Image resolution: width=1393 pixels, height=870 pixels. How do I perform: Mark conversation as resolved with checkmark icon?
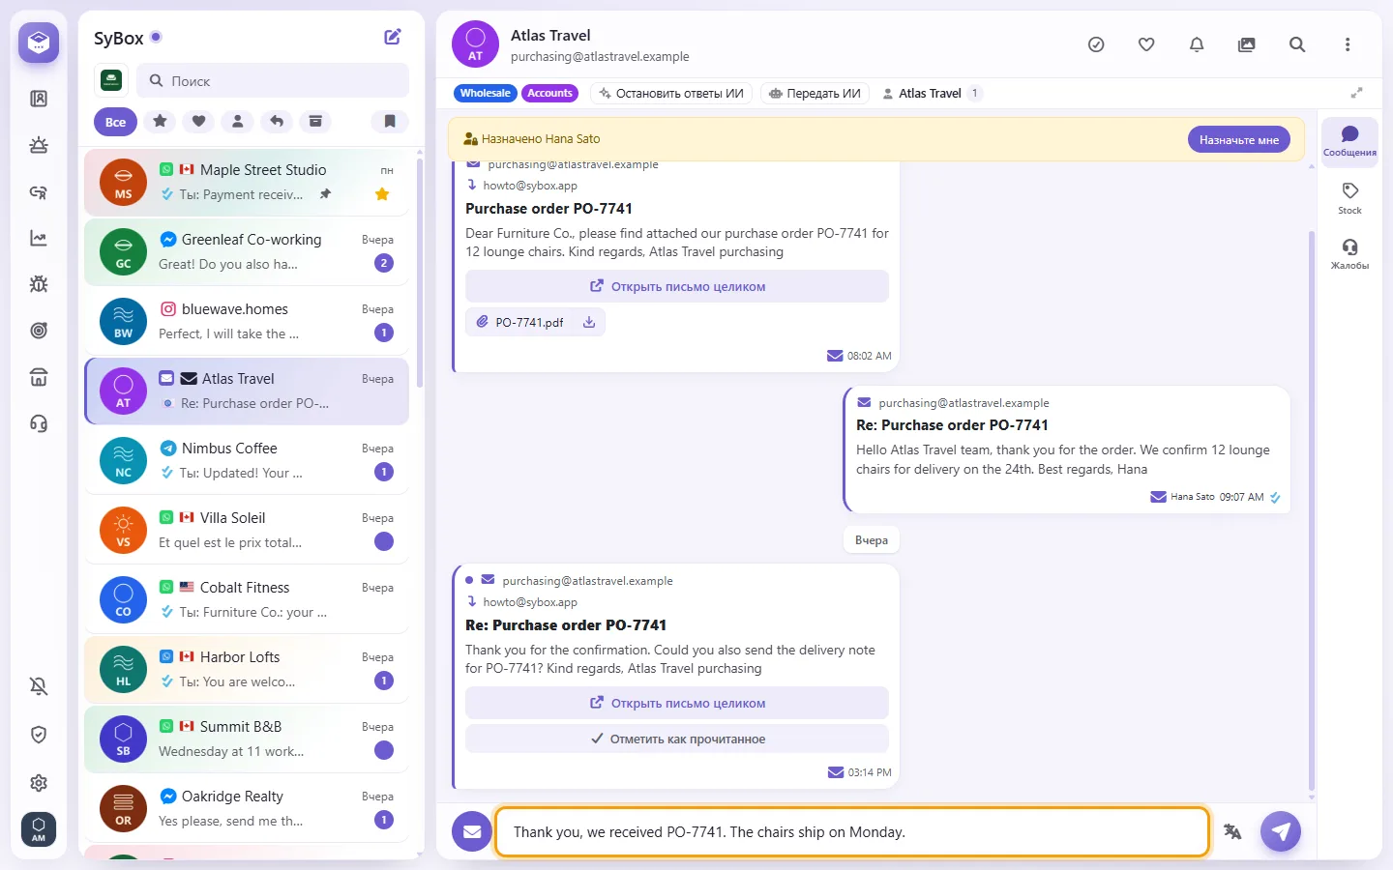[1096, 44]
